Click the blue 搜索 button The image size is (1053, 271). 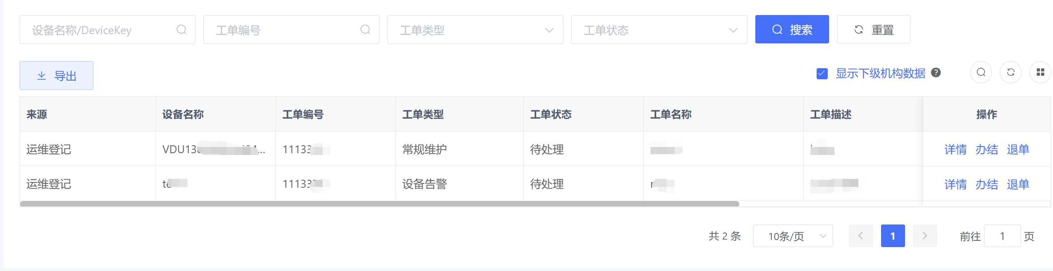click(792, 30)
